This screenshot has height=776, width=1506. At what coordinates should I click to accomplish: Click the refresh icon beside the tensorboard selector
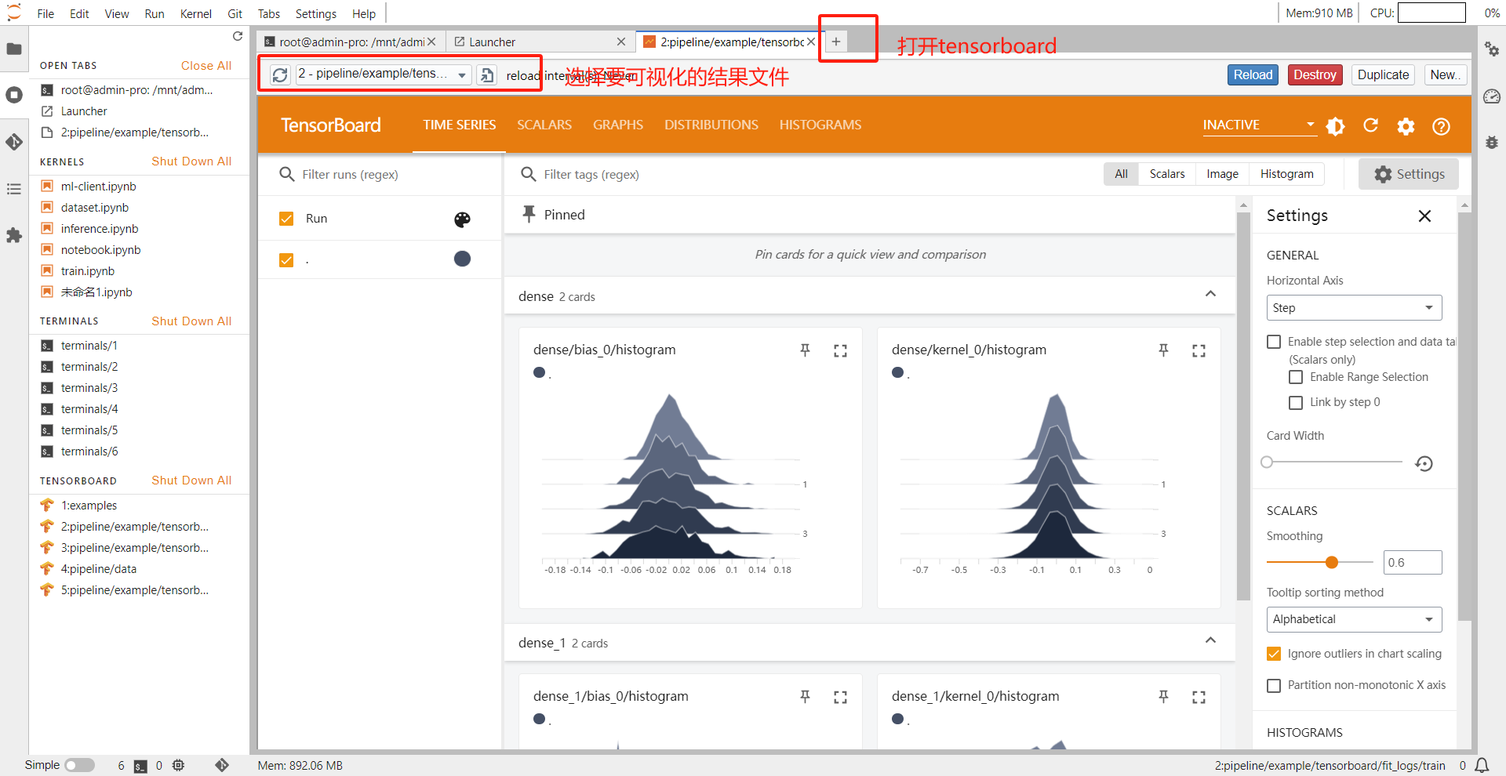point(280,75)
